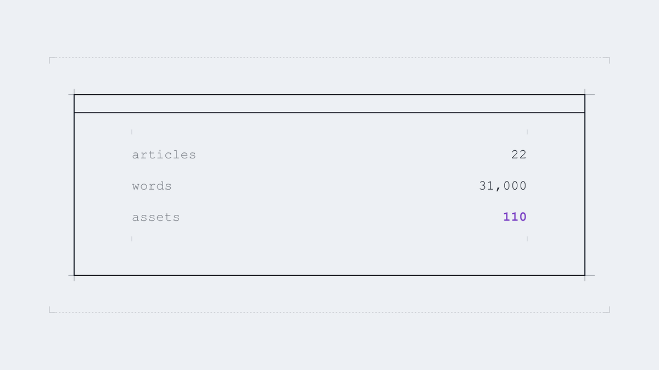Select the card's bottom-left registration crosshair

tap(74, 275)
